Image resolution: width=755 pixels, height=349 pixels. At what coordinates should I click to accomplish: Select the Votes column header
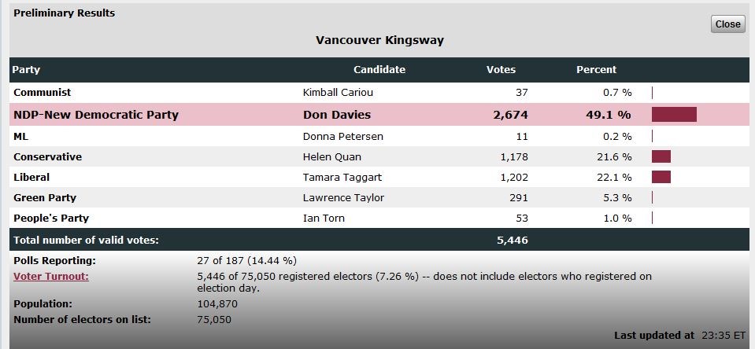(501, 70)
